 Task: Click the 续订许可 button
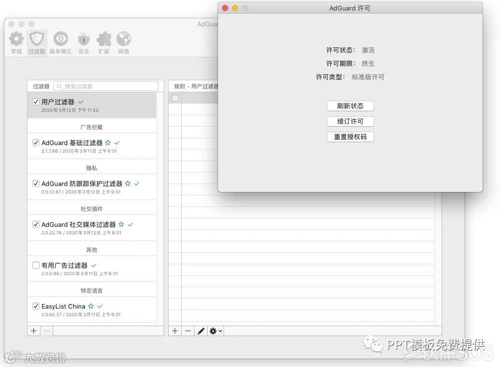[350, 121]
